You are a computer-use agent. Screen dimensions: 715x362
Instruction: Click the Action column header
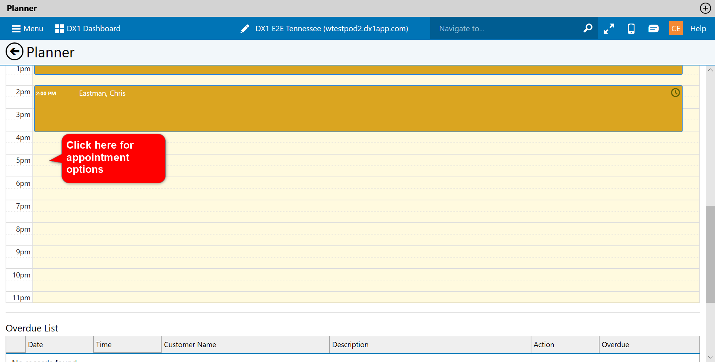pyautogui.click(x=565, y=344)
